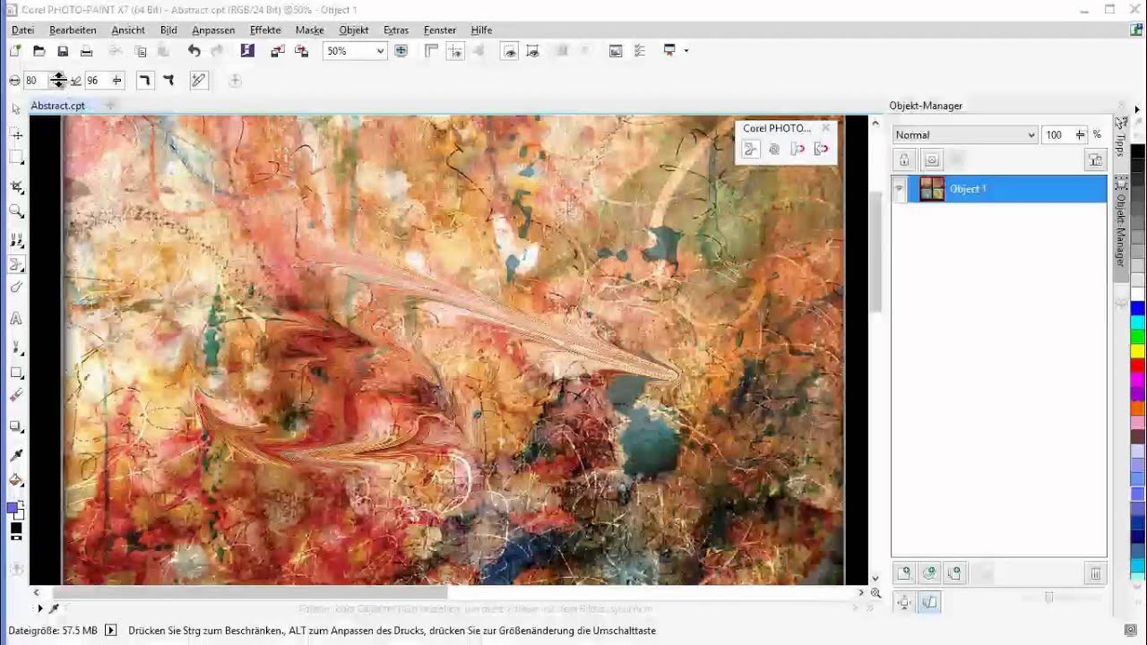Select the Rectangle shape tool
The height and width of the screenshot is (645, 1147).
[x=16, y=373]
